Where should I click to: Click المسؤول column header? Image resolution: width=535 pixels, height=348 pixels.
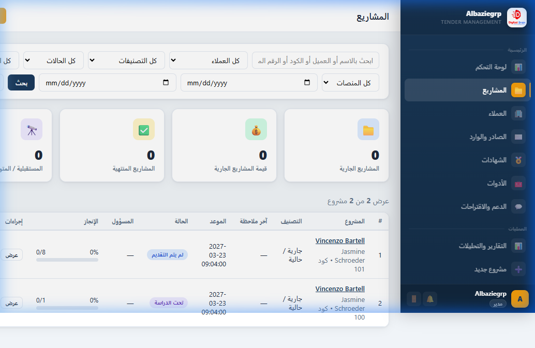(x=123, y=221)
